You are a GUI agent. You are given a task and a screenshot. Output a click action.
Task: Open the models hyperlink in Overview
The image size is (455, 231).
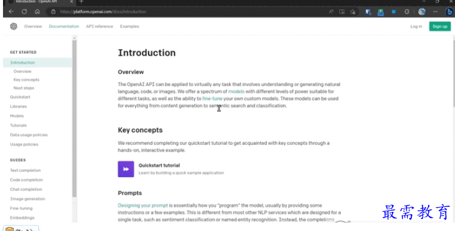point(236,92)
